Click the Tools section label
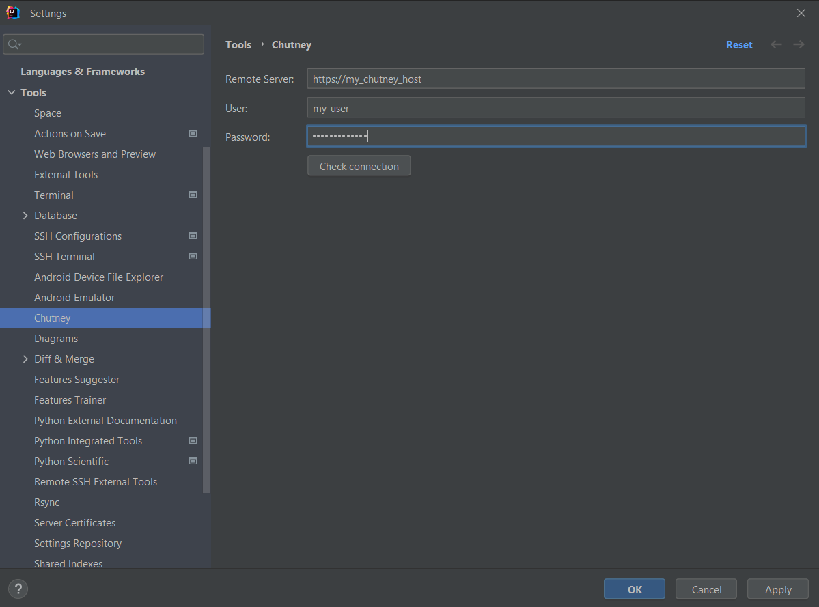The height and width of the screenshot is (607, 819). 33,92
